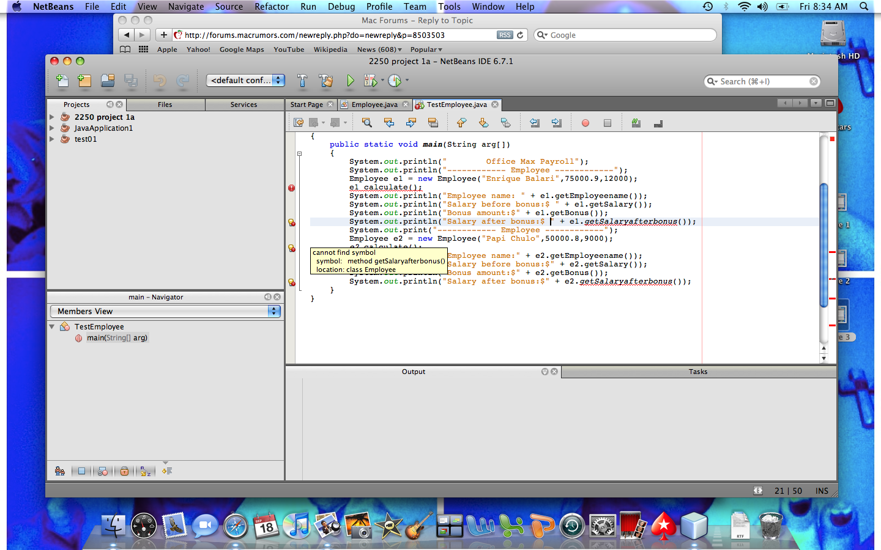The height and width of the screenshot is (550, 881).
Task: Click the Debug Main Project icon
Action: pos(370,80)
